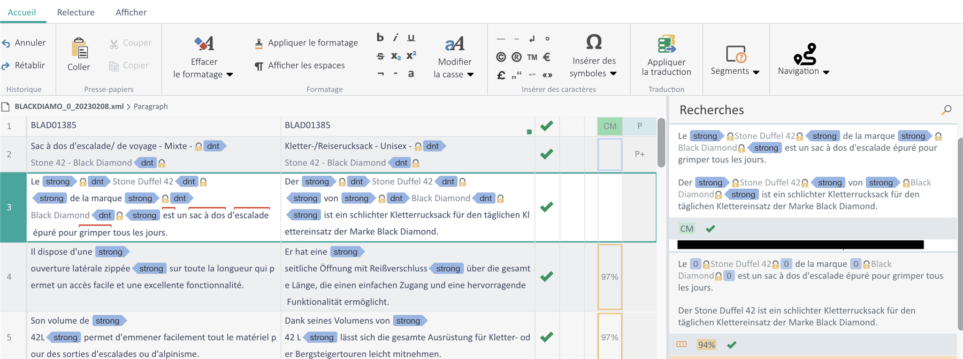Switch to the Relecture tab
Viewport: 963px width, 359px height.
click(x=76, y=12)
